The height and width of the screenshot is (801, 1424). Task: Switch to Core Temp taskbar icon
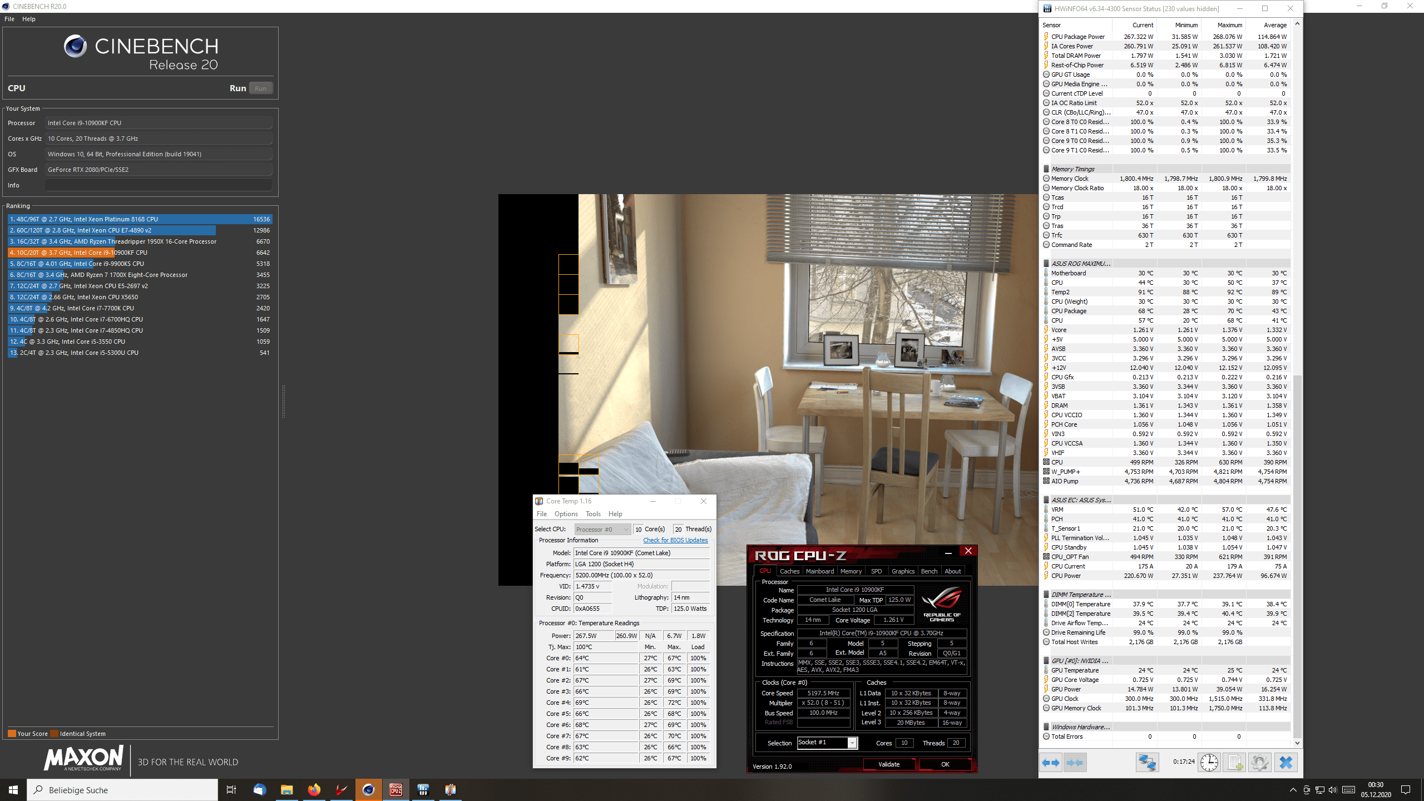[x=450, y=790]
